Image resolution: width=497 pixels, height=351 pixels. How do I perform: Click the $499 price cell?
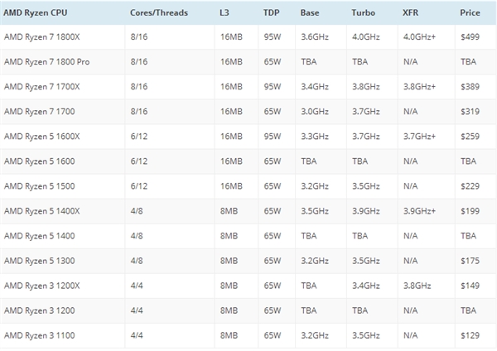[469, 38]
